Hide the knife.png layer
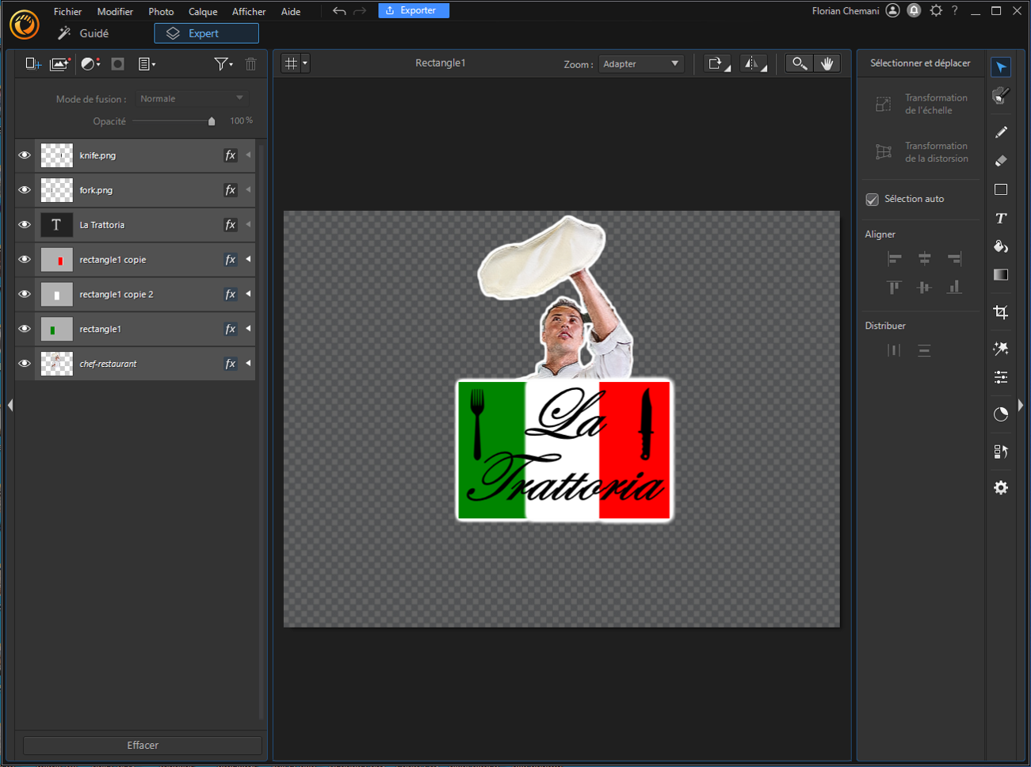The width and height of the screenshot is (1031, 767). (x=25, y=155)
